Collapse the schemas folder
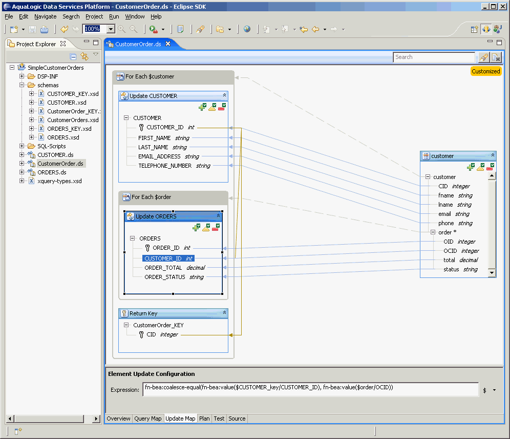Image resolution: width=510 pixels, height=439 pixels. [22, 85]
